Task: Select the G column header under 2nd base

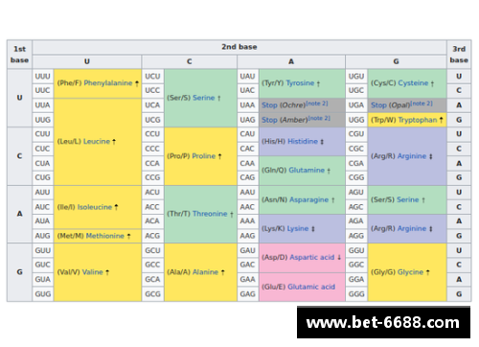Action: pyautogui.click(x=396, y=61)
